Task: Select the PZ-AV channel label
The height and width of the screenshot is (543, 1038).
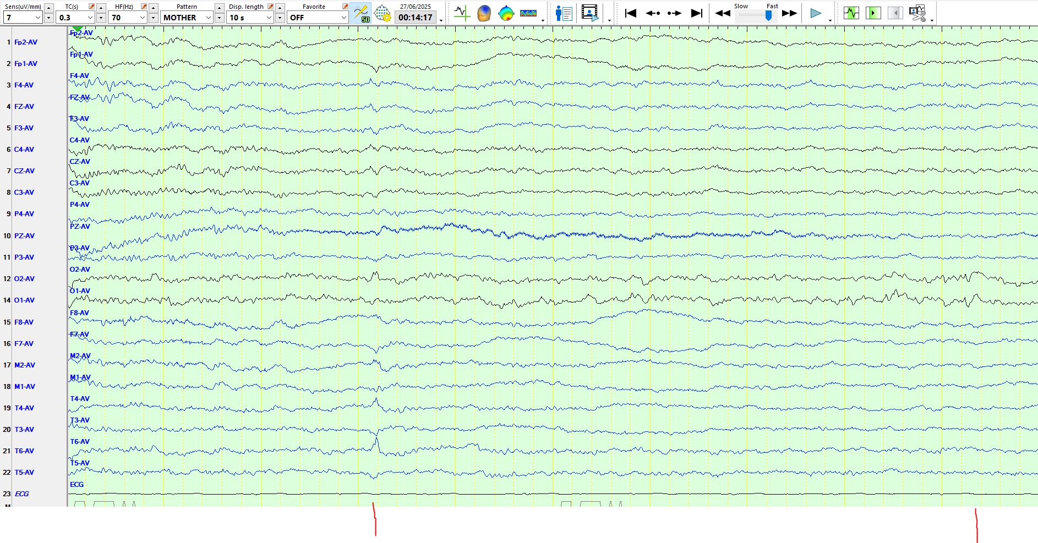Action: click(24, 235)
